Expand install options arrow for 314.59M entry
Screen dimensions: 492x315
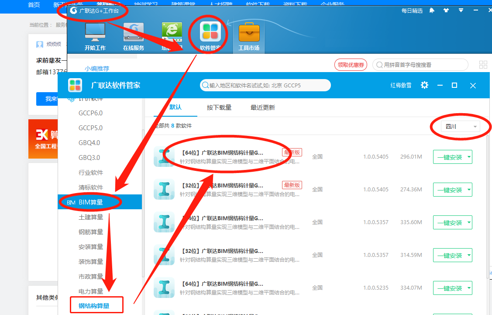point(469,255)
